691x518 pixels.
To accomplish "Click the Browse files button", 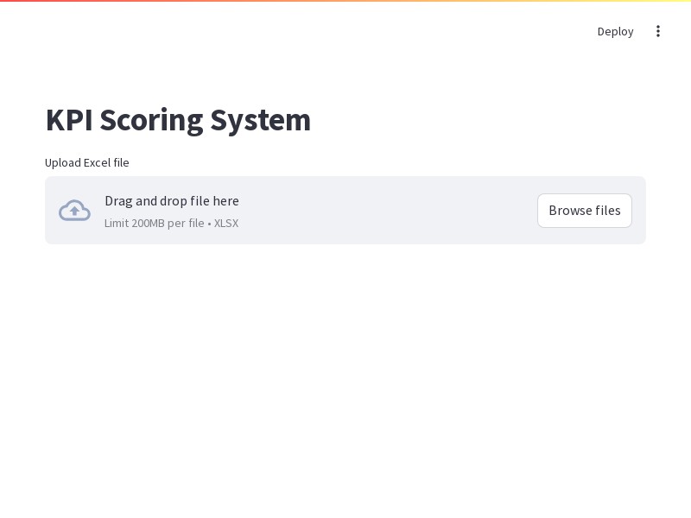I will tap(585, 211).
